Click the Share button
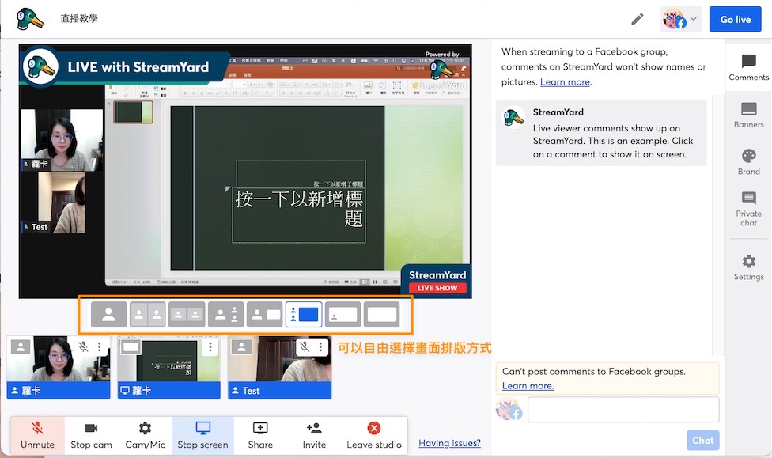Viewport: 772px width, 458px height. coord(260,435)
